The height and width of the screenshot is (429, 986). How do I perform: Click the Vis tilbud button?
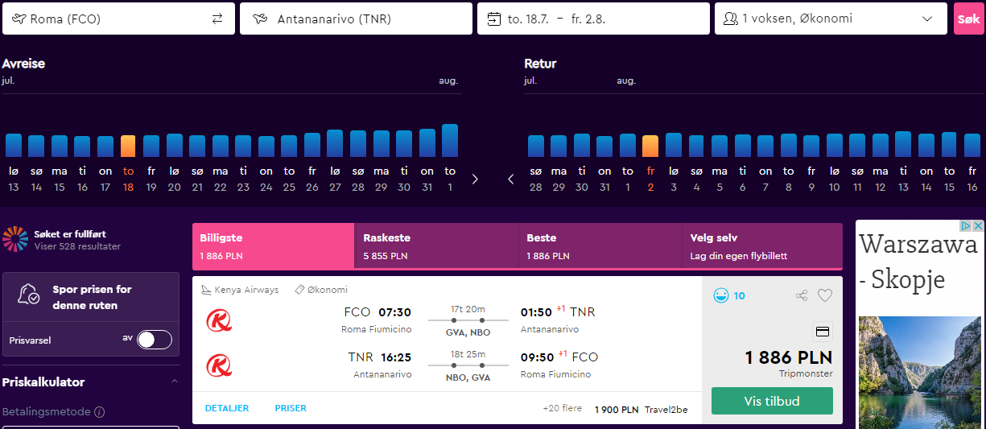point(772,401)
